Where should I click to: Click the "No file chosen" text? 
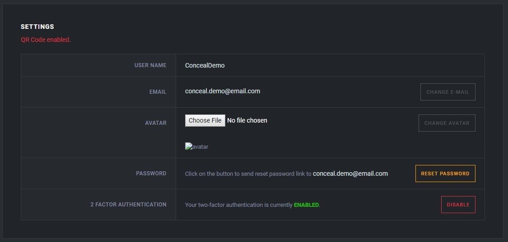click(x=247, y=120)
